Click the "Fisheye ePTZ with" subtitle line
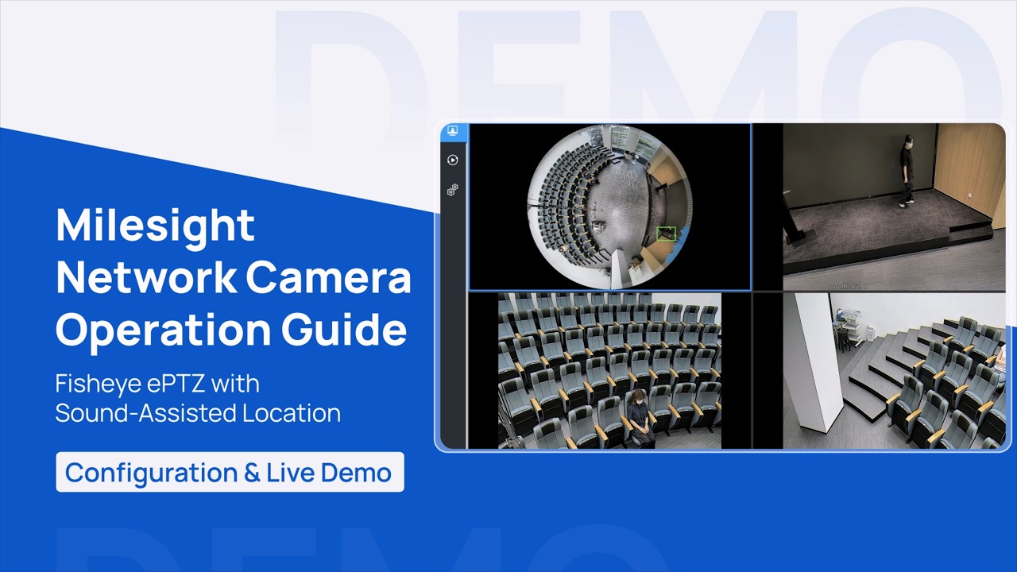 tap(157, 384)
